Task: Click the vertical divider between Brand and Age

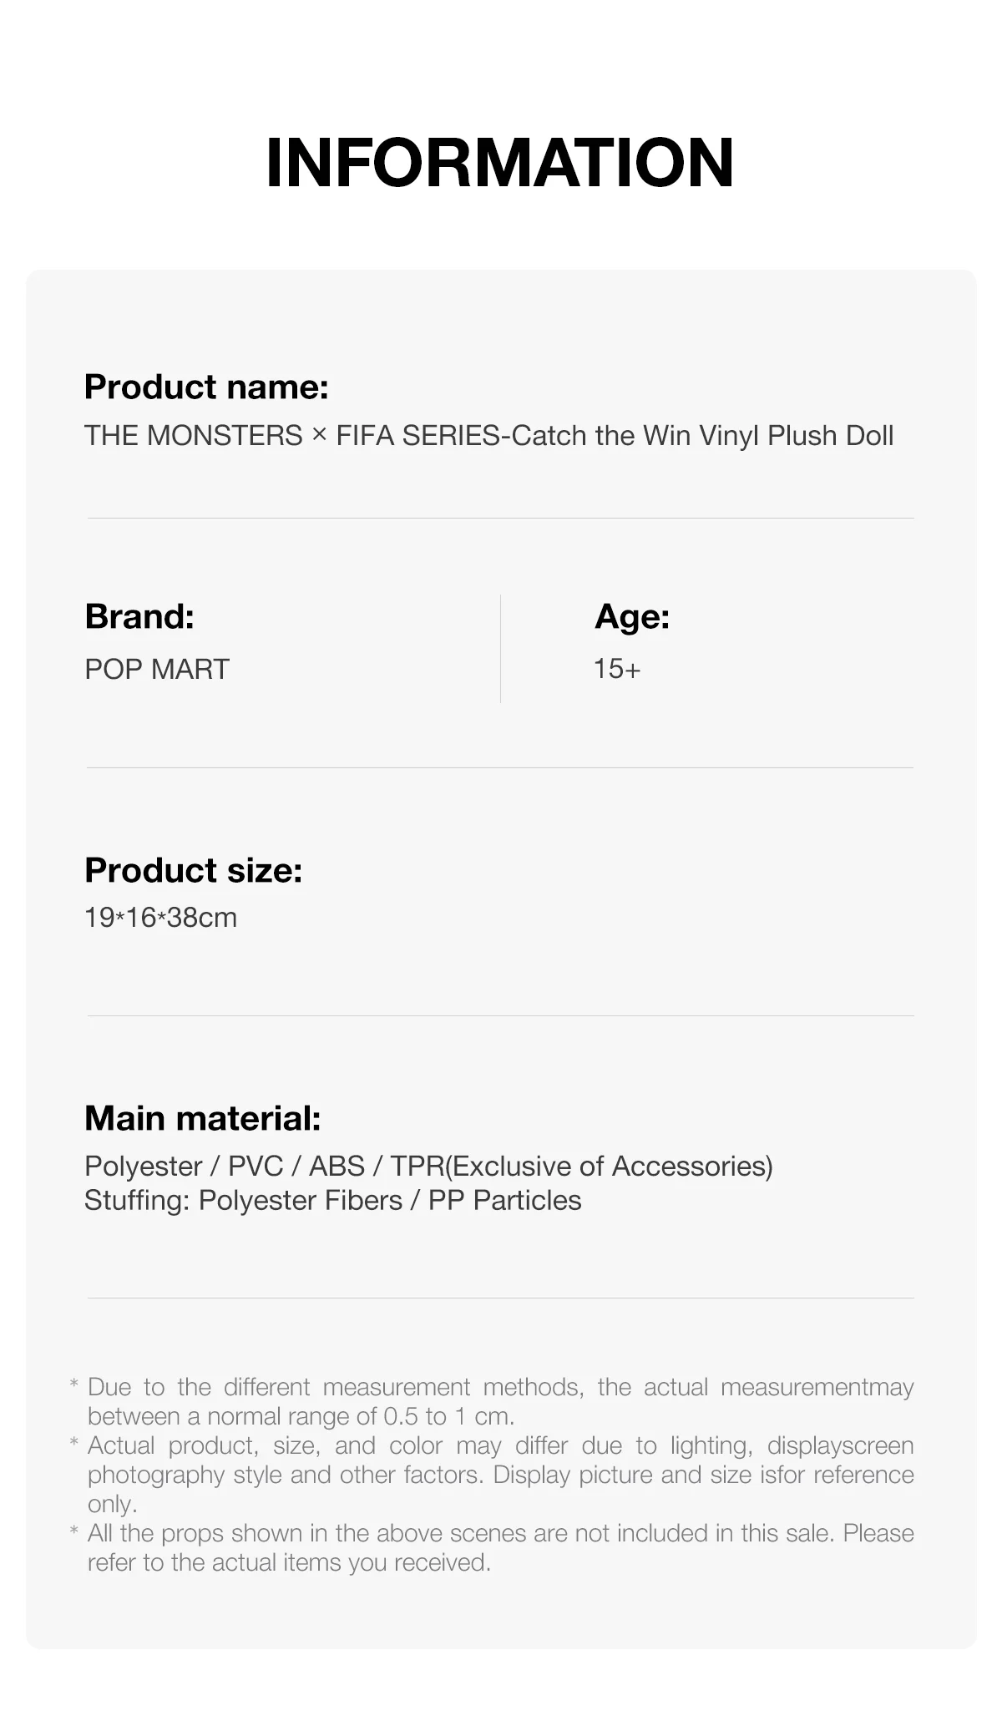Action: (x=500, y=649)
